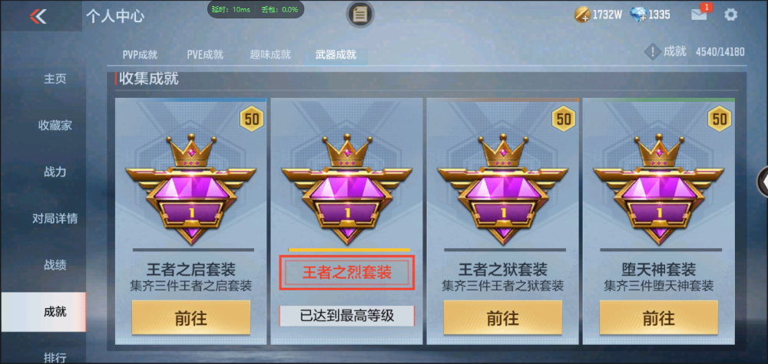Click the back arrow icon at top-left
This screenshot has height=364, width=768.
(38, 16)
